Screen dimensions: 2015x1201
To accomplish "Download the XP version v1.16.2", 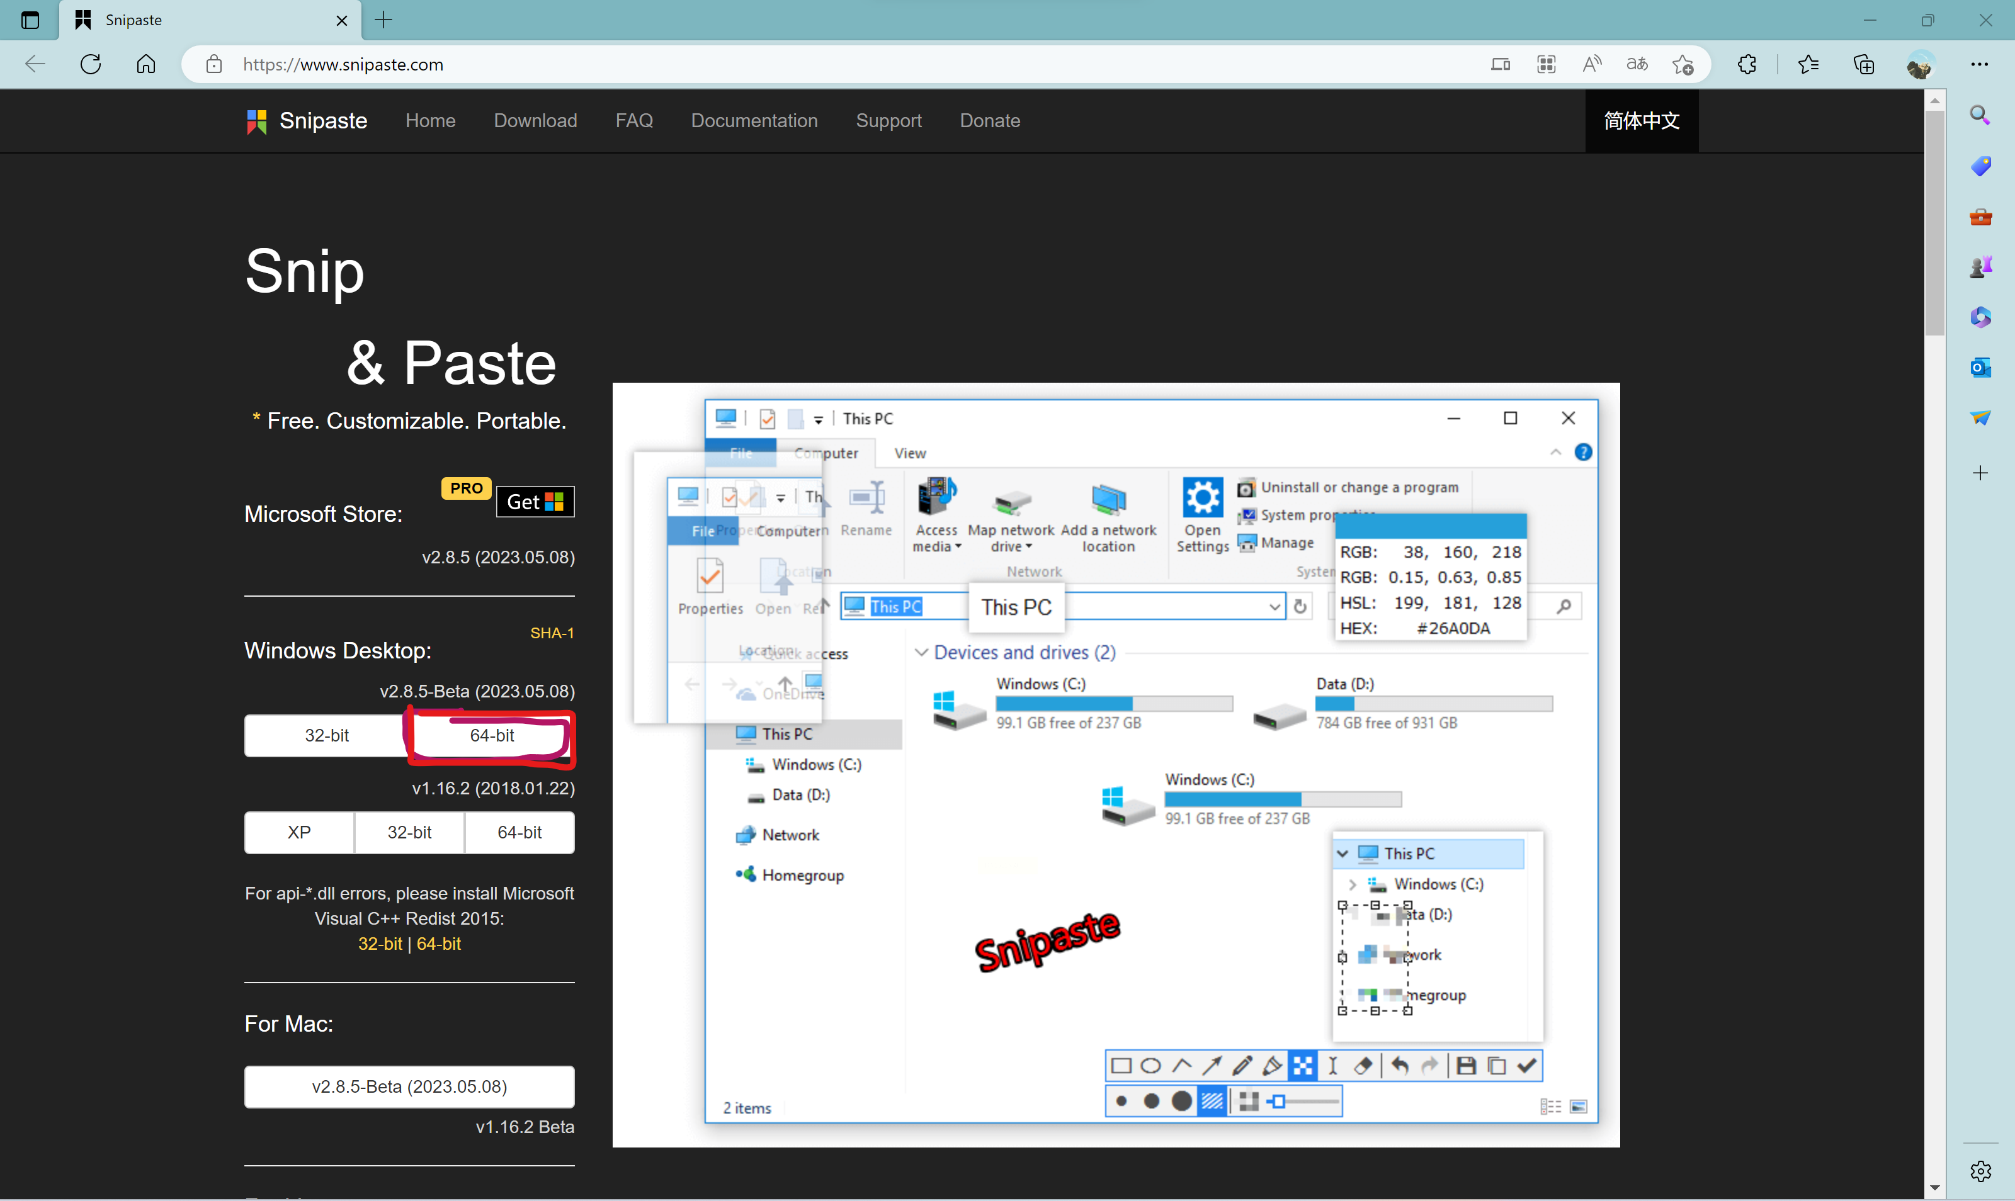I will (298, 832).
